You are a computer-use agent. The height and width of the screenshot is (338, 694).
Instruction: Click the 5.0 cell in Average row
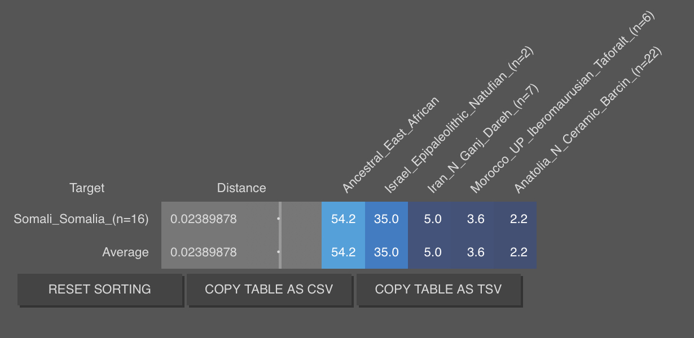tap(433, 252)
